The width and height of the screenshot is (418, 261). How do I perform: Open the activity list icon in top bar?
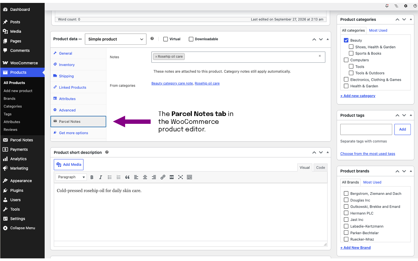pyautogui.click(x=396, y=6)
